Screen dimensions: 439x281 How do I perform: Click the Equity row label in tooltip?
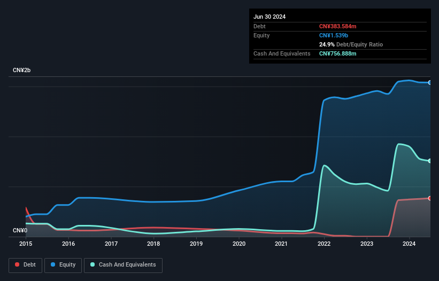point(261,35)
